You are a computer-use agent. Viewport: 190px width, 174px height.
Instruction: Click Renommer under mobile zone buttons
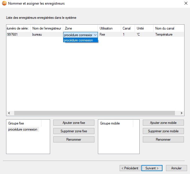point(163,140)
